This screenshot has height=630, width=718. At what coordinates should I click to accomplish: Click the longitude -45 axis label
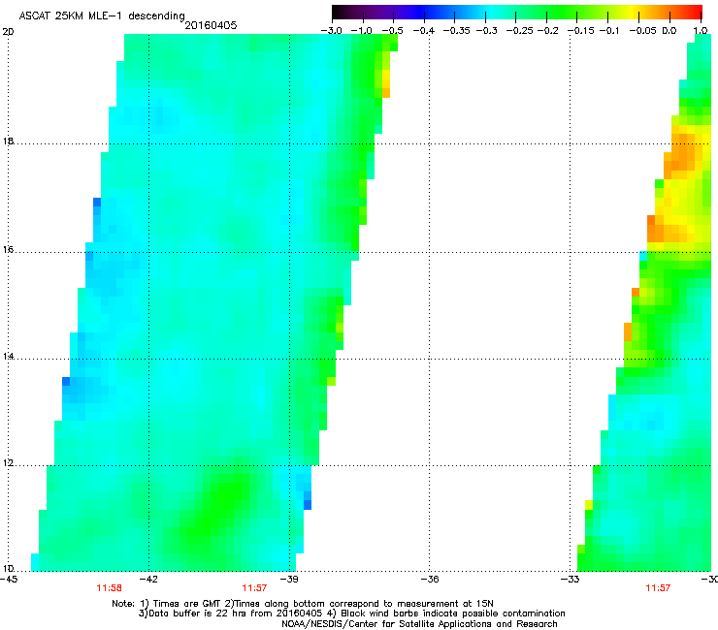pos(9,580)
